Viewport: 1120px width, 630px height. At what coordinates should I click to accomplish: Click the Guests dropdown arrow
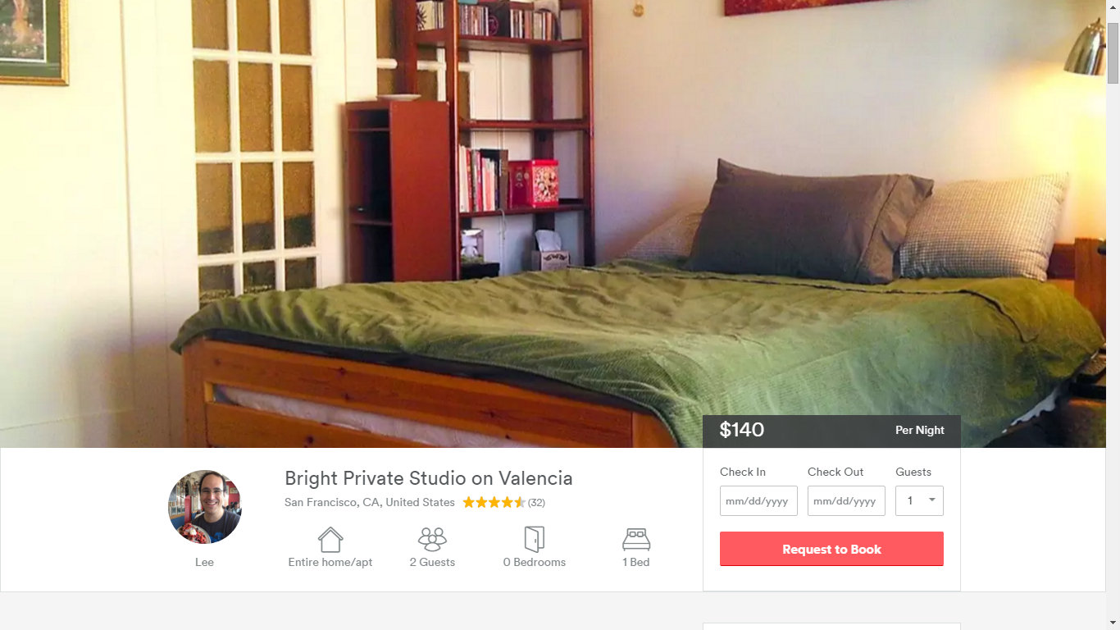931,500
